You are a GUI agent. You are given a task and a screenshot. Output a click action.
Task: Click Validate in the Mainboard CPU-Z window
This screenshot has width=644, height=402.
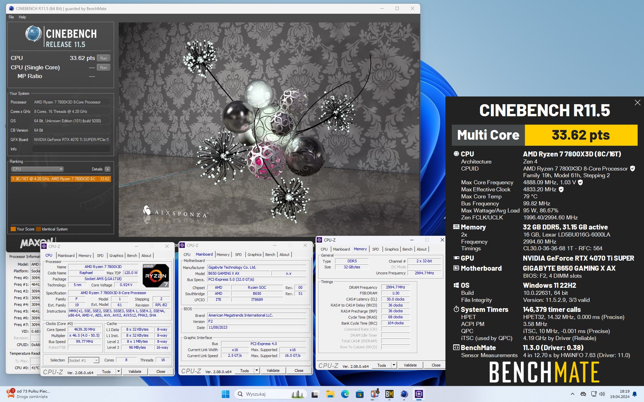tap(273, 371)
